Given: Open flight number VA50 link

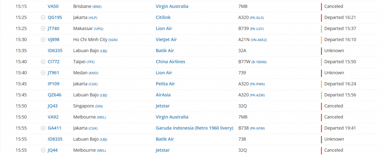Looking at the screenshot, I should tap(53, 6).
